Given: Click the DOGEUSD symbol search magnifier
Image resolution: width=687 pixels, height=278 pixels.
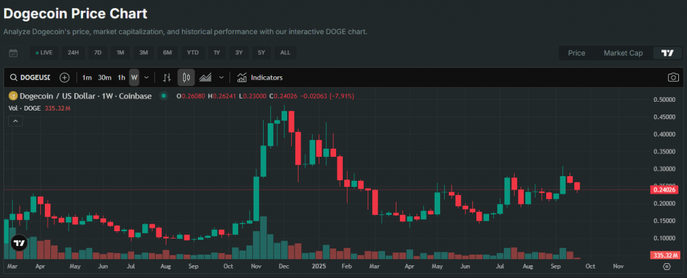Looking at the screenshot, I should coord(14,78).
